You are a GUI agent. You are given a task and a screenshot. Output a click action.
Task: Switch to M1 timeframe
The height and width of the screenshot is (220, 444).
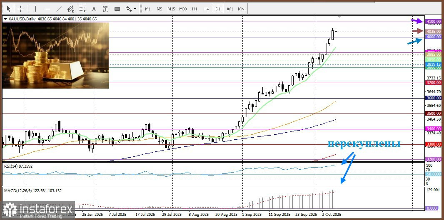click(x=148, y=9)
